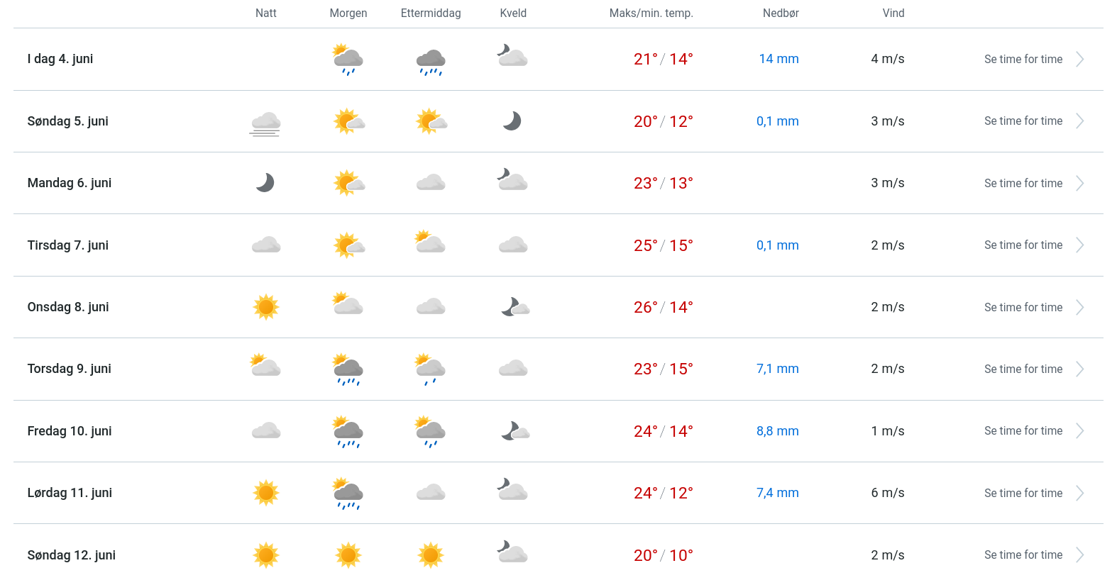The height and width of the screenshot is (585, 1117).
Task: Expand the chevron for I dag 4. juni
Action: [1079, 60]
